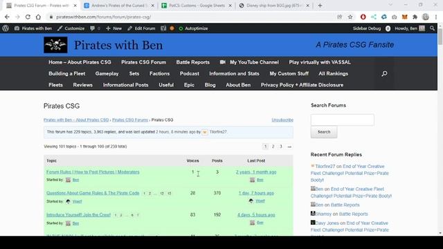
Task: Open the Gameplay menu item
Action: [x=107, y=73]
